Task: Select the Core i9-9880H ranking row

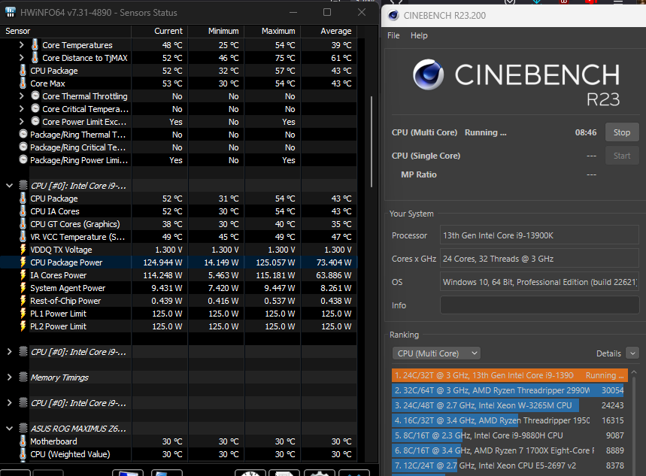Action: (x=510, y=435)
